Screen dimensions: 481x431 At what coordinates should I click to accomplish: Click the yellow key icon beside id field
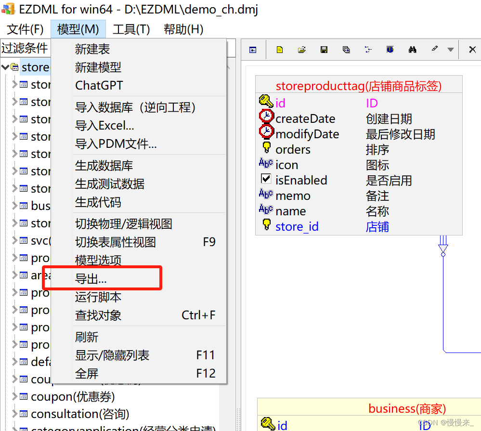266,100
